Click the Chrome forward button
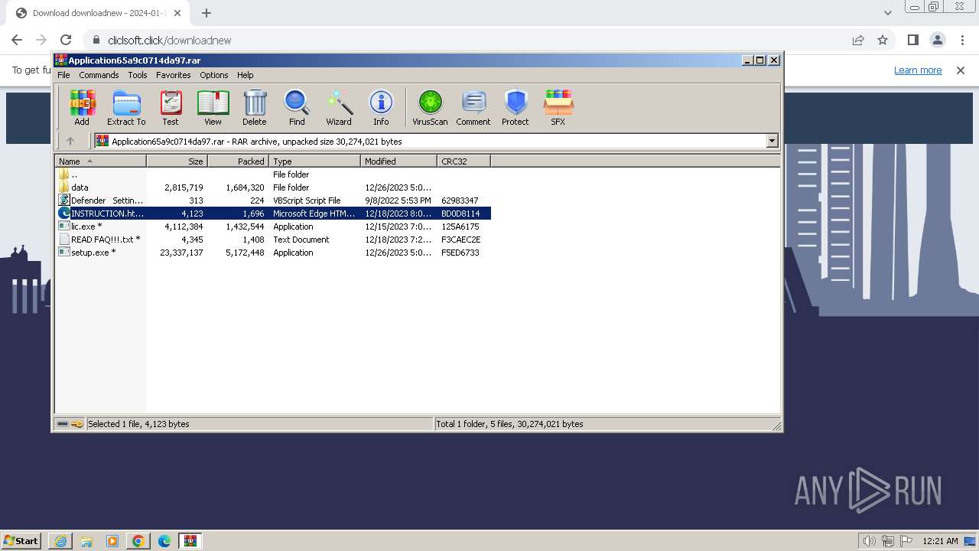This screenshot has width=979, height=551. click(41, 40)
